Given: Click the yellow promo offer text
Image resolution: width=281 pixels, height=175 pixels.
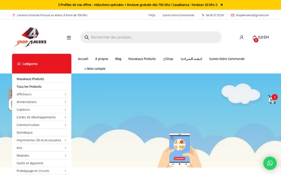Looking at the screenshot, I should [x=137, y=5].
